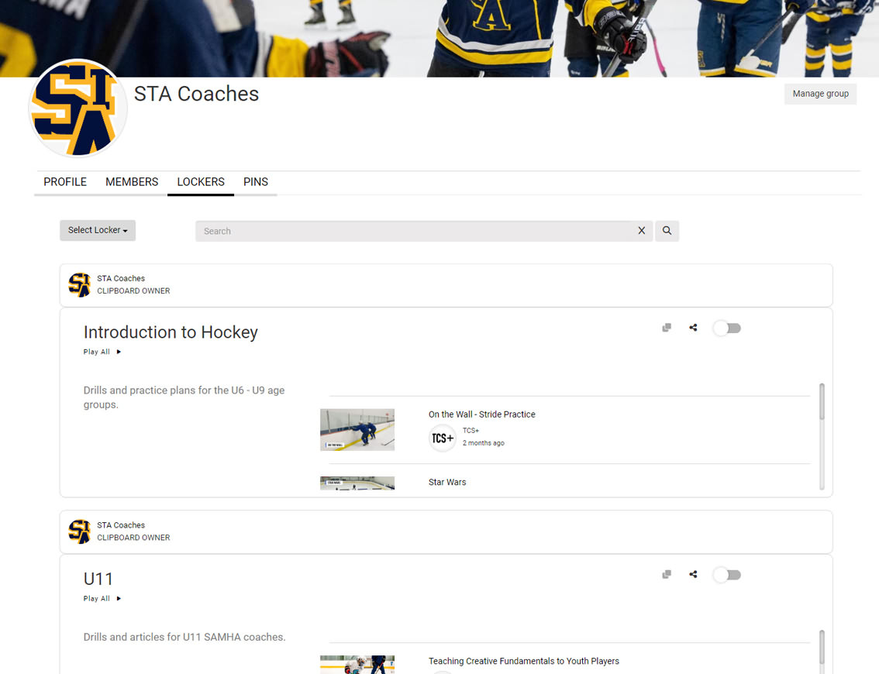Screen dimensions: 879x674
Task: Open Teaching Creative Fundamentals to Youth Players
Action: 523,661
